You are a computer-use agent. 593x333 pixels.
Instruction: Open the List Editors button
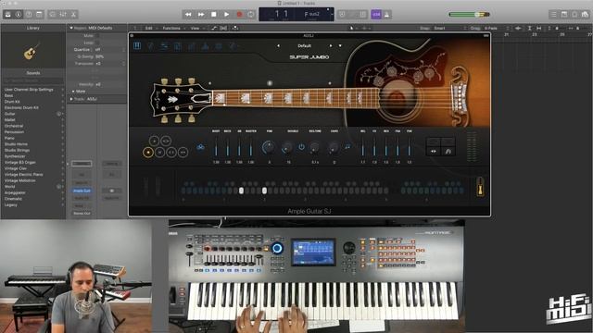tap(554, 15)
